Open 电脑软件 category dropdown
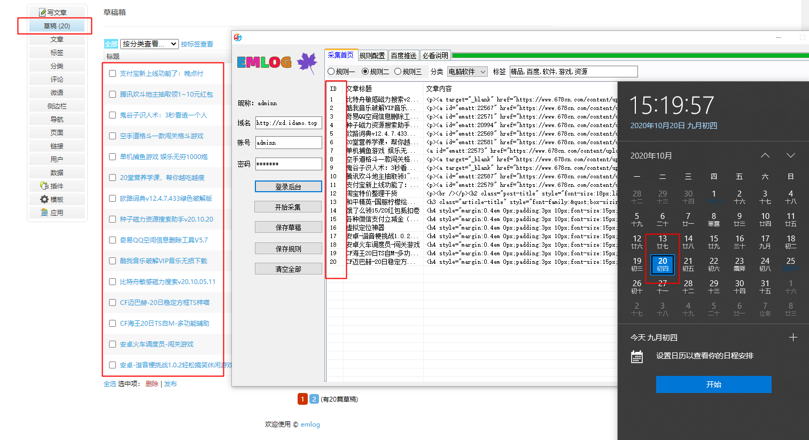The image size is (809, 440). 468,72
